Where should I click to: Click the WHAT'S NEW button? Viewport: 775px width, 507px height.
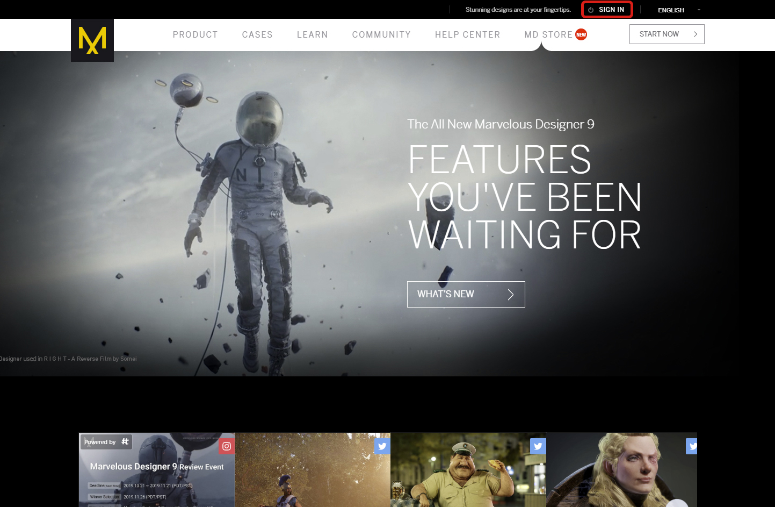466,294
